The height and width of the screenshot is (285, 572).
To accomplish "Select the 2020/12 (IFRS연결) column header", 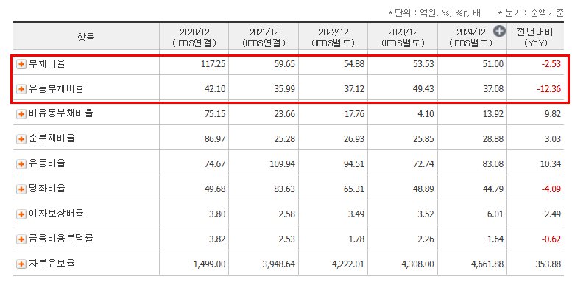I will pyautogui.click(x=194, y=37).
